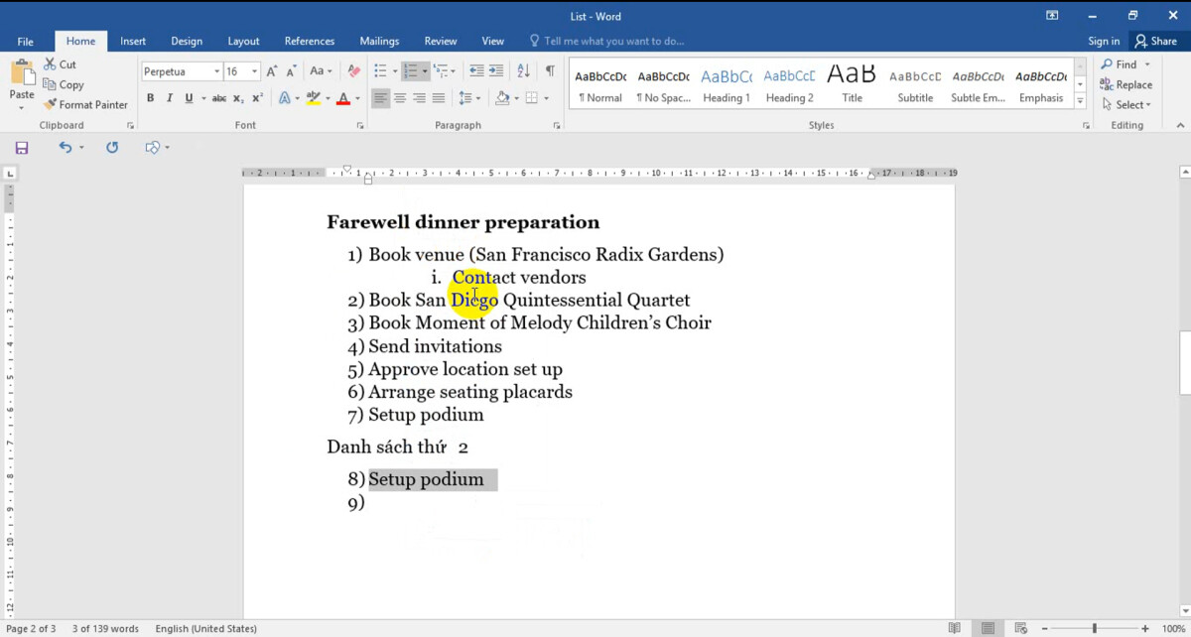Click the yellow text highlight color
1191x637 pixels.
pos(314,98)
